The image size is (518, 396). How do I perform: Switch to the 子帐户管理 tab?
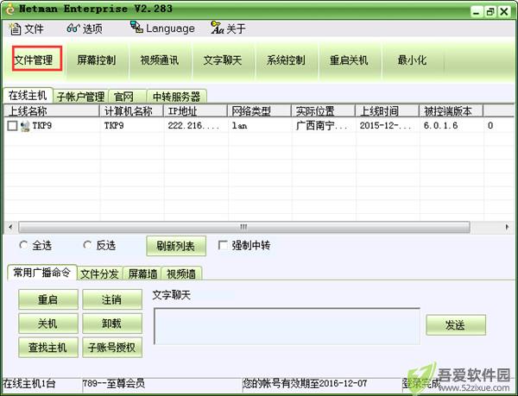click(80, 97)
